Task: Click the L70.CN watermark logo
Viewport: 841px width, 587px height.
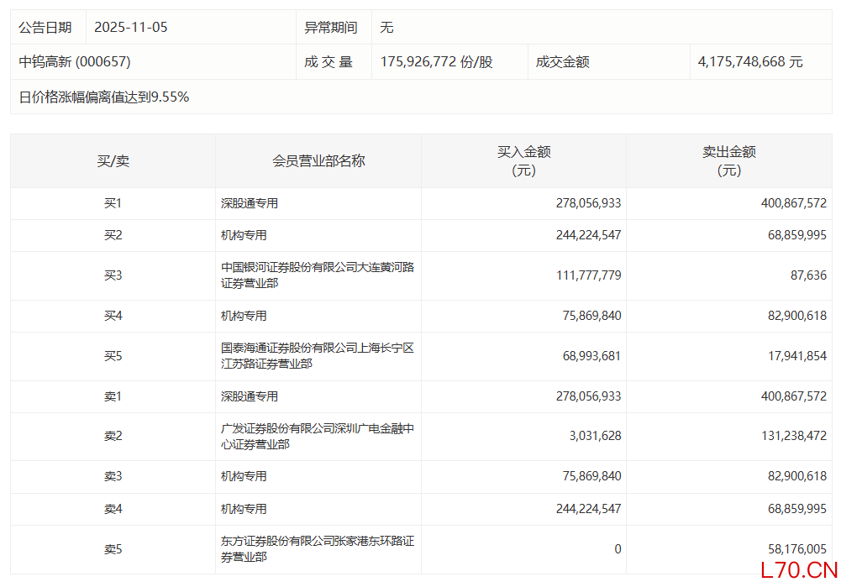Action: tap(798, 571)
